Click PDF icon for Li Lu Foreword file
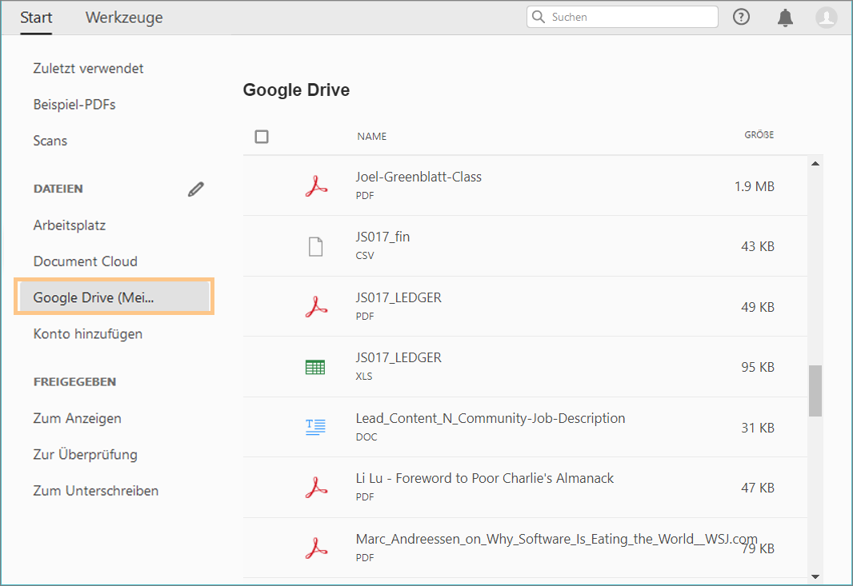 pyautogui.click(x=316, y=487)
